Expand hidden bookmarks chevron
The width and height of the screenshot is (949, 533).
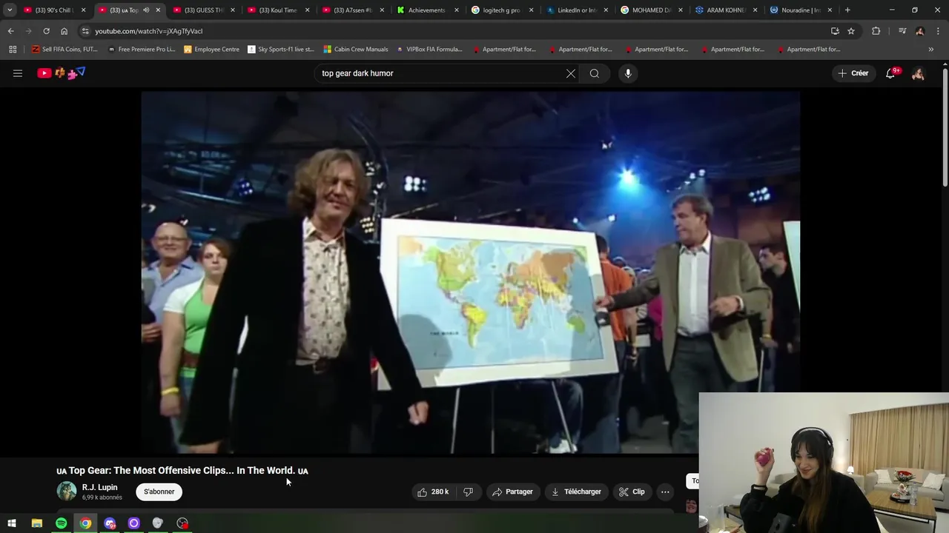pyautogui.click(x=931, y=49)
